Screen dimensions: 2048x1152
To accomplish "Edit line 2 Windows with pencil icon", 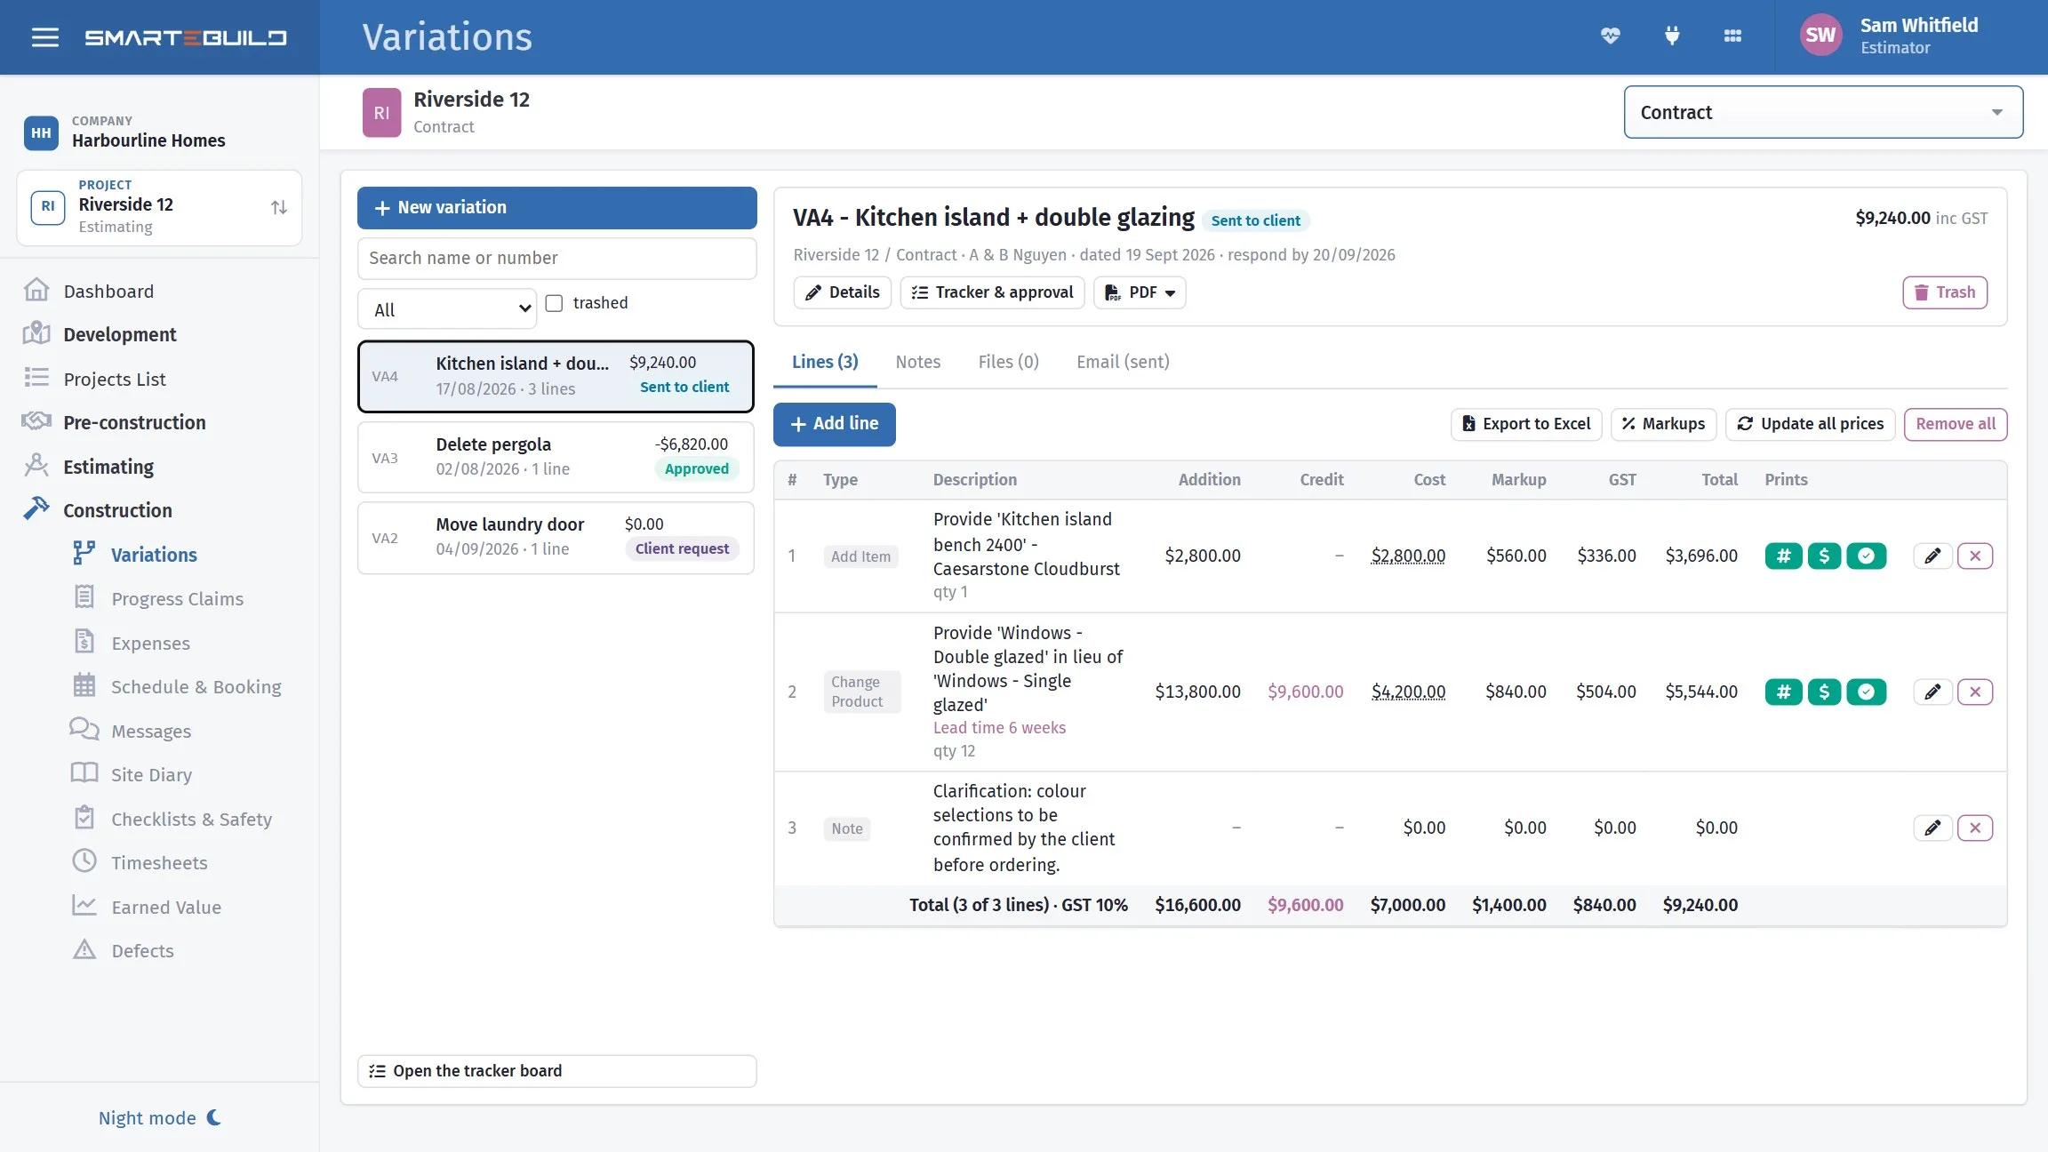I will point(1932,692).
